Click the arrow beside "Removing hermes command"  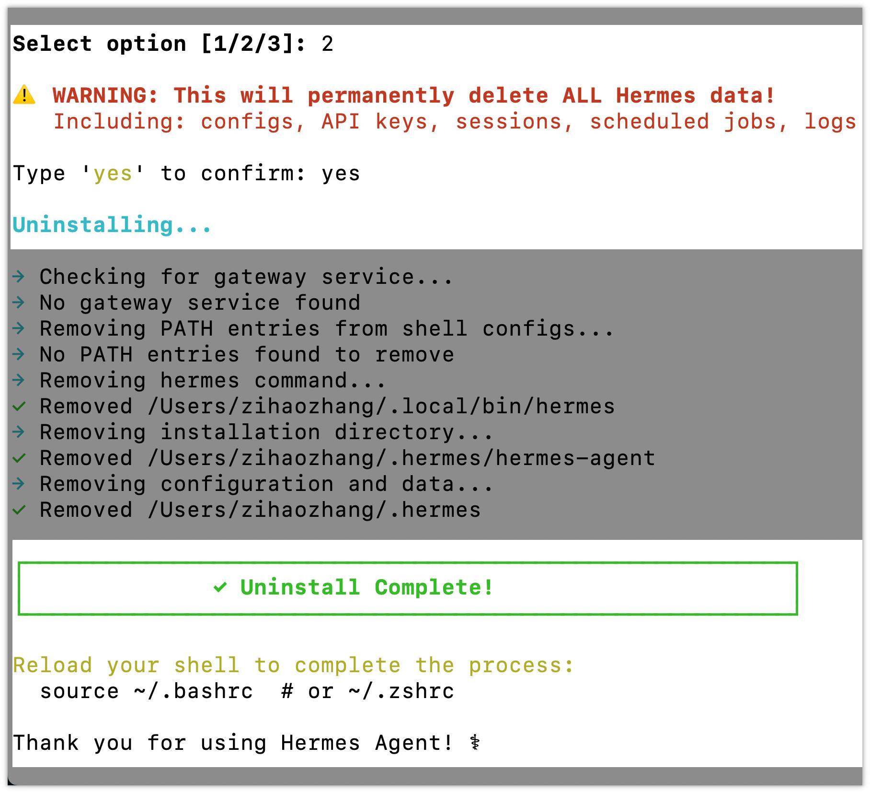(19, 380)
